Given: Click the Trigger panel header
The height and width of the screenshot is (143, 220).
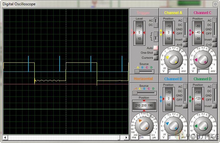Looking at the screenshot, I should tap(144, 12).
